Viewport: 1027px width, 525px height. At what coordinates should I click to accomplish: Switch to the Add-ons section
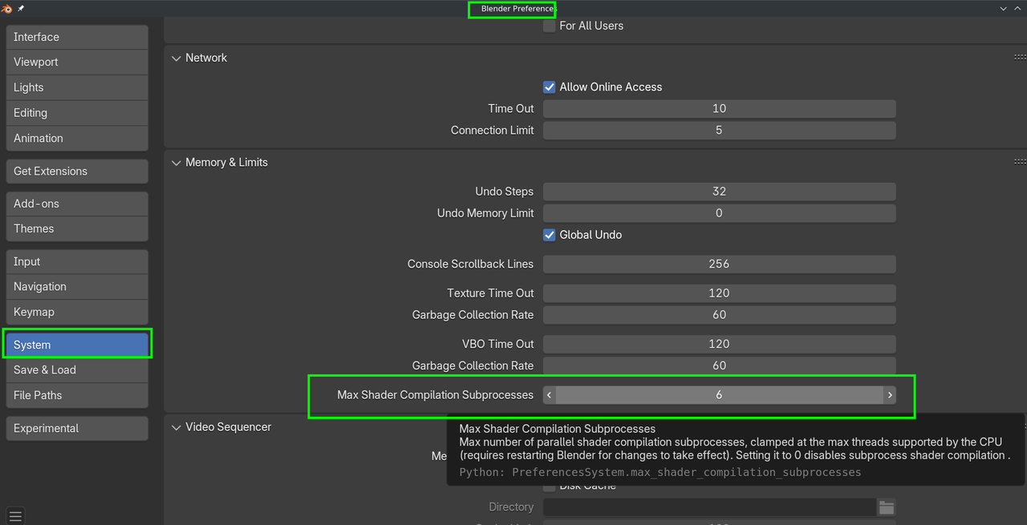[77, 204]
